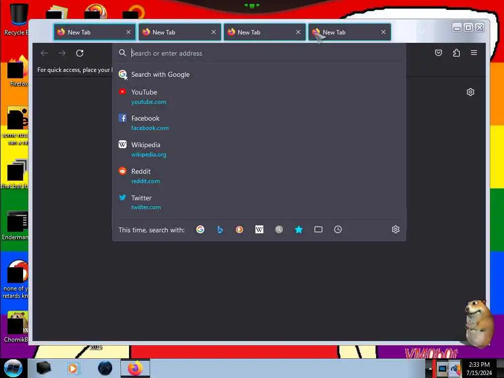
Task: Switch to the first New Tab
Action: coord(94,32)
